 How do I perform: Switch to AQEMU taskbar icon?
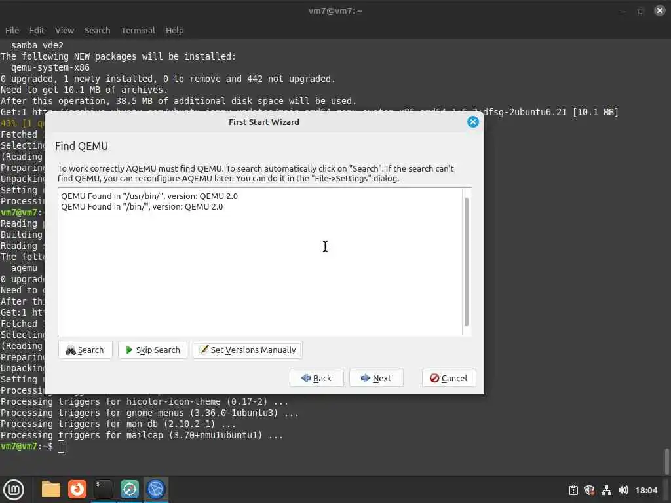(156, 489)
